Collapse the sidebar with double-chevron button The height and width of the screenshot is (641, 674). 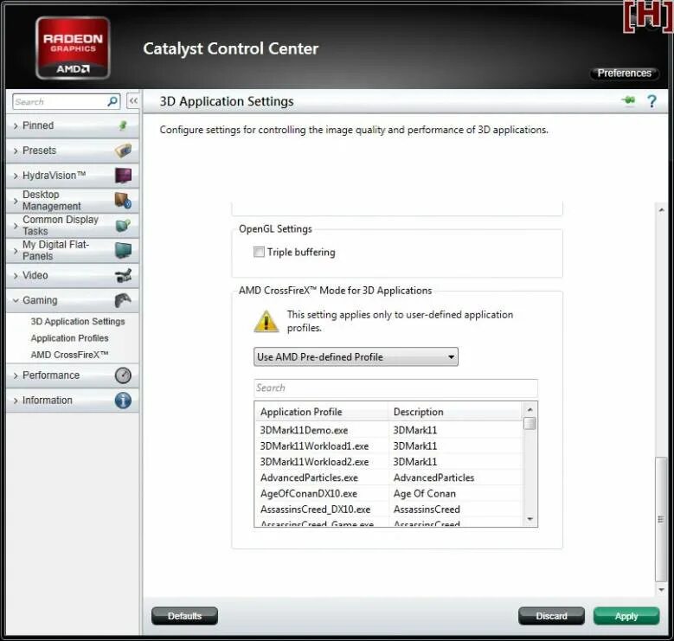coord(133,101)
